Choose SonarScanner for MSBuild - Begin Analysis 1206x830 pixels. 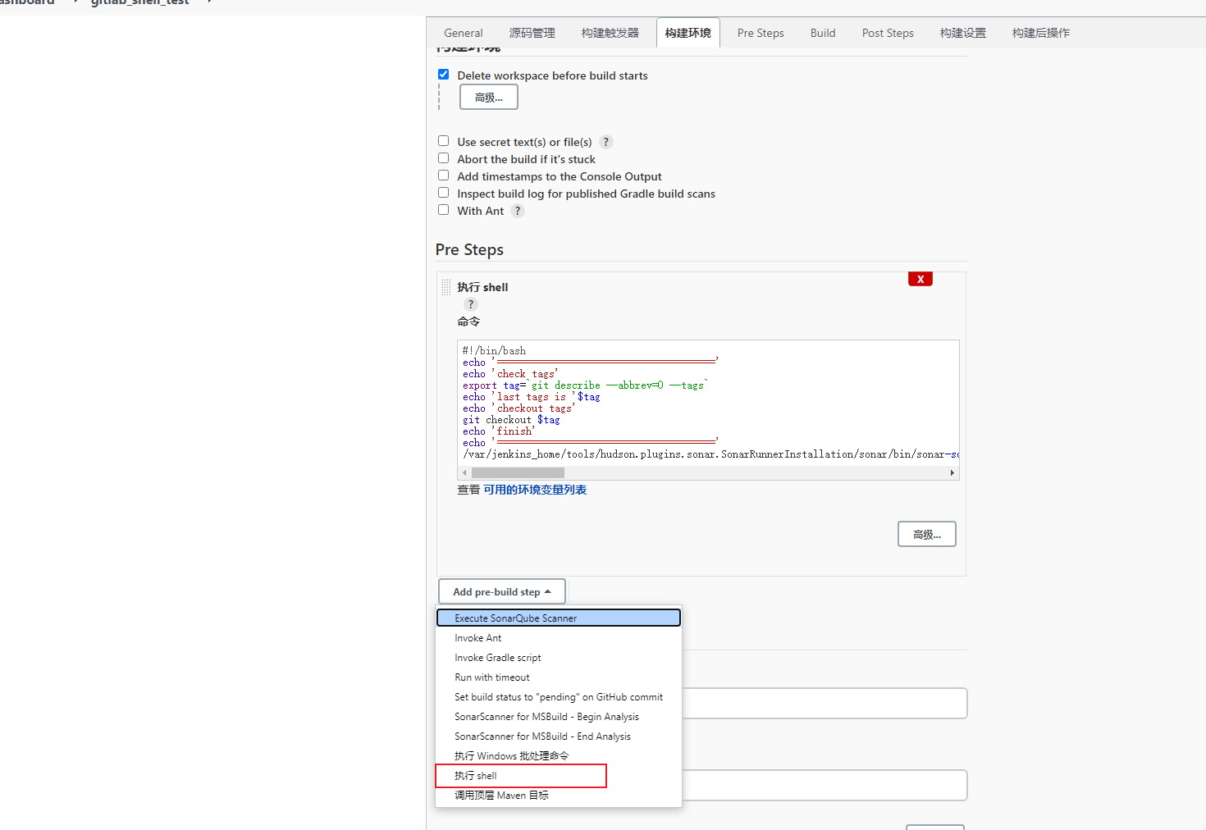(559, 717)
